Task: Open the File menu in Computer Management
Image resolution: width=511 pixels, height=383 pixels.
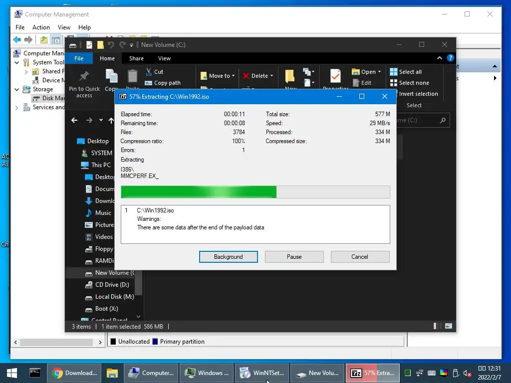Action: [x=20, y=27]
